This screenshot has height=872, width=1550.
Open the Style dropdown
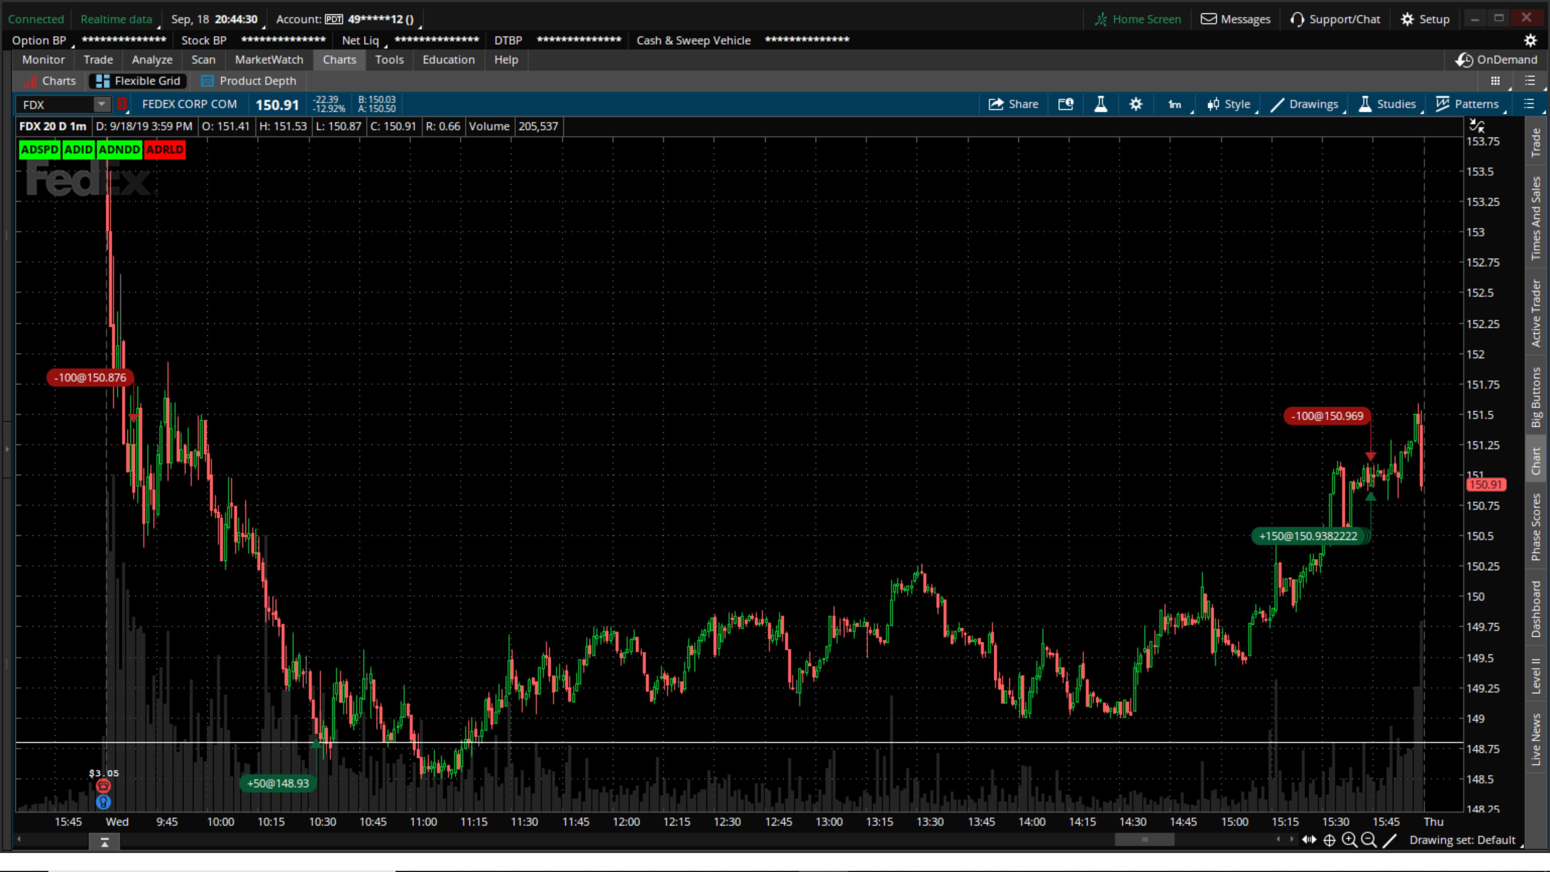[x=1231, y=104]
